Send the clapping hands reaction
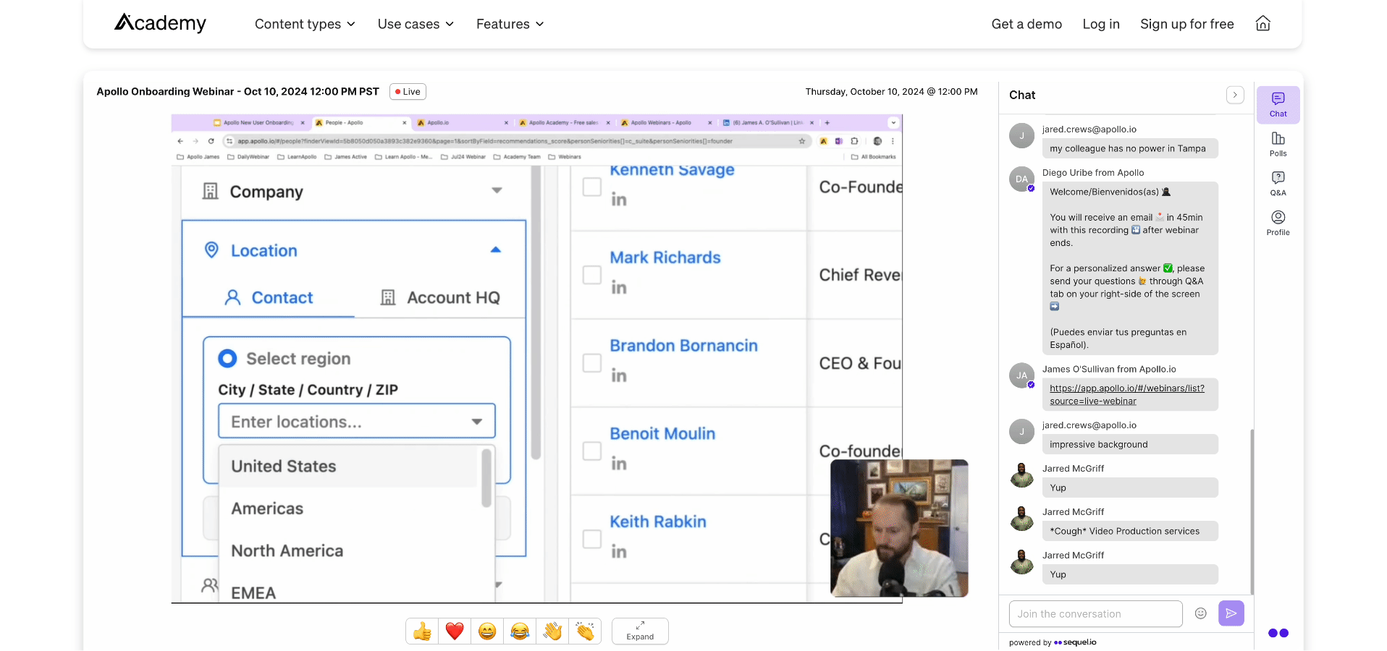 coord(585,631)
